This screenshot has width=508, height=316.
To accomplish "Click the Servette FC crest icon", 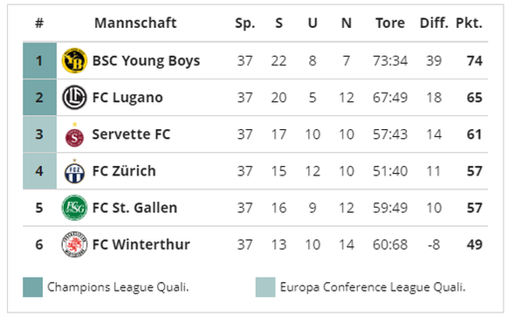I will [x=74, y=134].
